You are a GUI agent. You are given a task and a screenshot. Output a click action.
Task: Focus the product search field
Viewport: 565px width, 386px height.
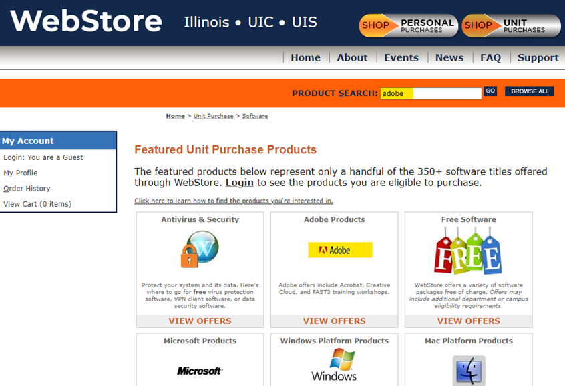pos(431,93)
